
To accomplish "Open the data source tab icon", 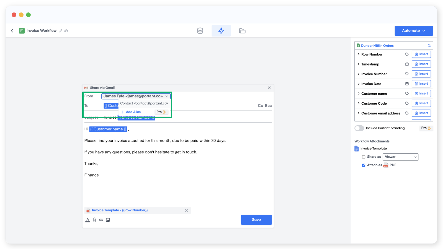I will click(200, 31).
